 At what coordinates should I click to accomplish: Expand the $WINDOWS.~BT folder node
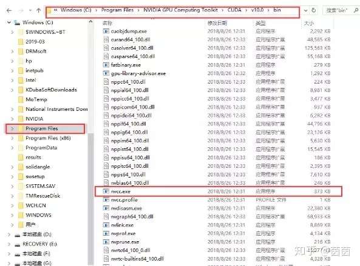click(12, 32)
